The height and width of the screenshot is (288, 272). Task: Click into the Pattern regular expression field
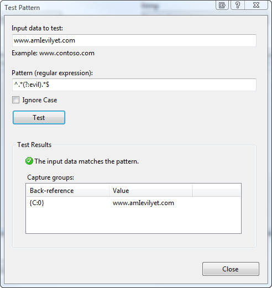click(x=134, y=85)
